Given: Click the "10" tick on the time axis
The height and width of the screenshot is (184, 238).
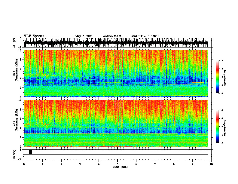Looking at the screenshot, I should point(211,164).
